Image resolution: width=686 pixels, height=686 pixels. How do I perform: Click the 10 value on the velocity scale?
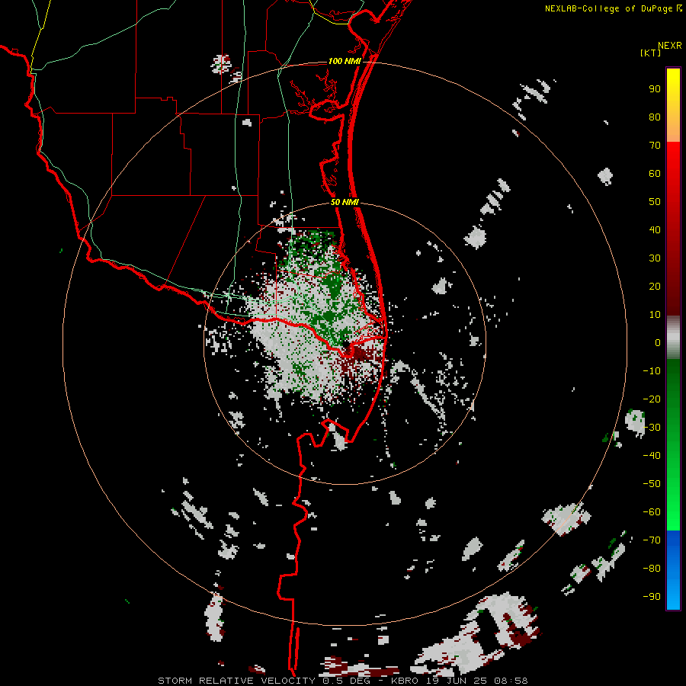[655, 315]
